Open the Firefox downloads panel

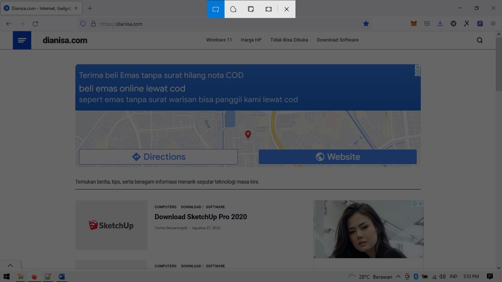[440, 23]
